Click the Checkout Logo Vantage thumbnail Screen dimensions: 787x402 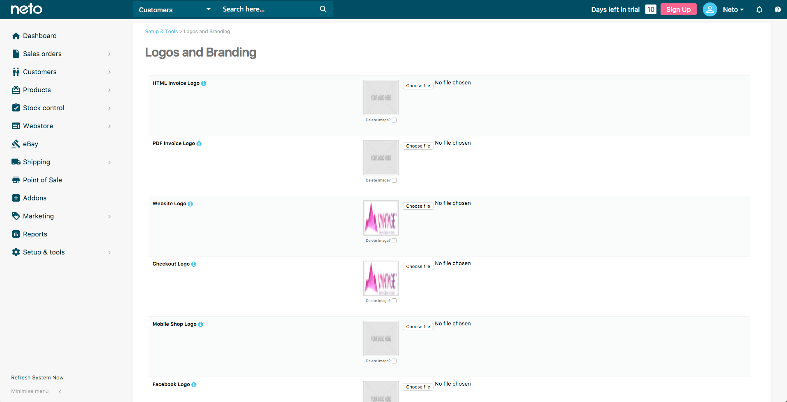tap(381, 278)
